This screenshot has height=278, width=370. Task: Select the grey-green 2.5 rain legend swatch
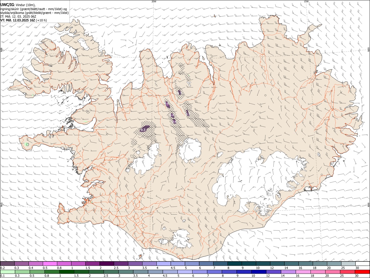pyautogui.click(x=111, y=272)
